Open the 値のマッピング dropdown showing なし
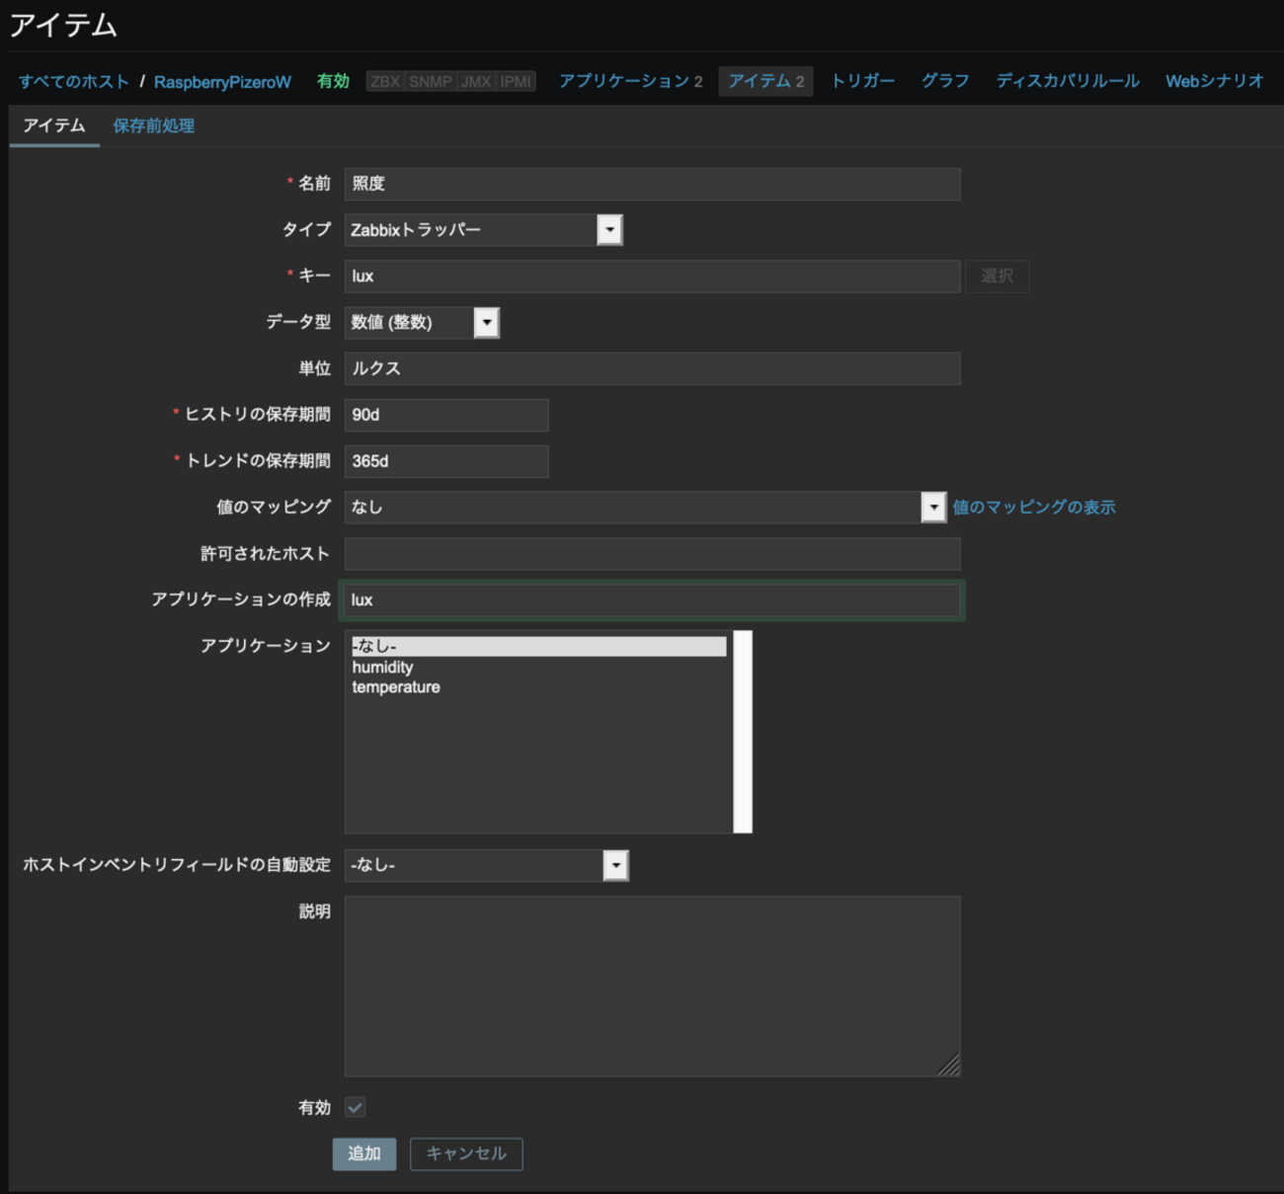1284x1194 pixels. click(x=645, y=508)
